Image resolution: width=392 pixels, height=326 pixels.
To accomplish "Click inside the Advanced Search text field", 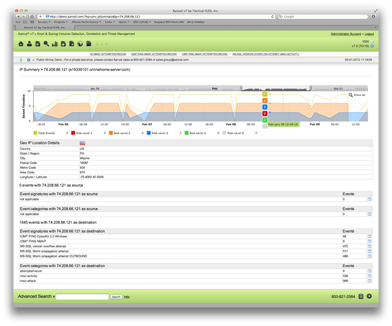I will (82, 296).
